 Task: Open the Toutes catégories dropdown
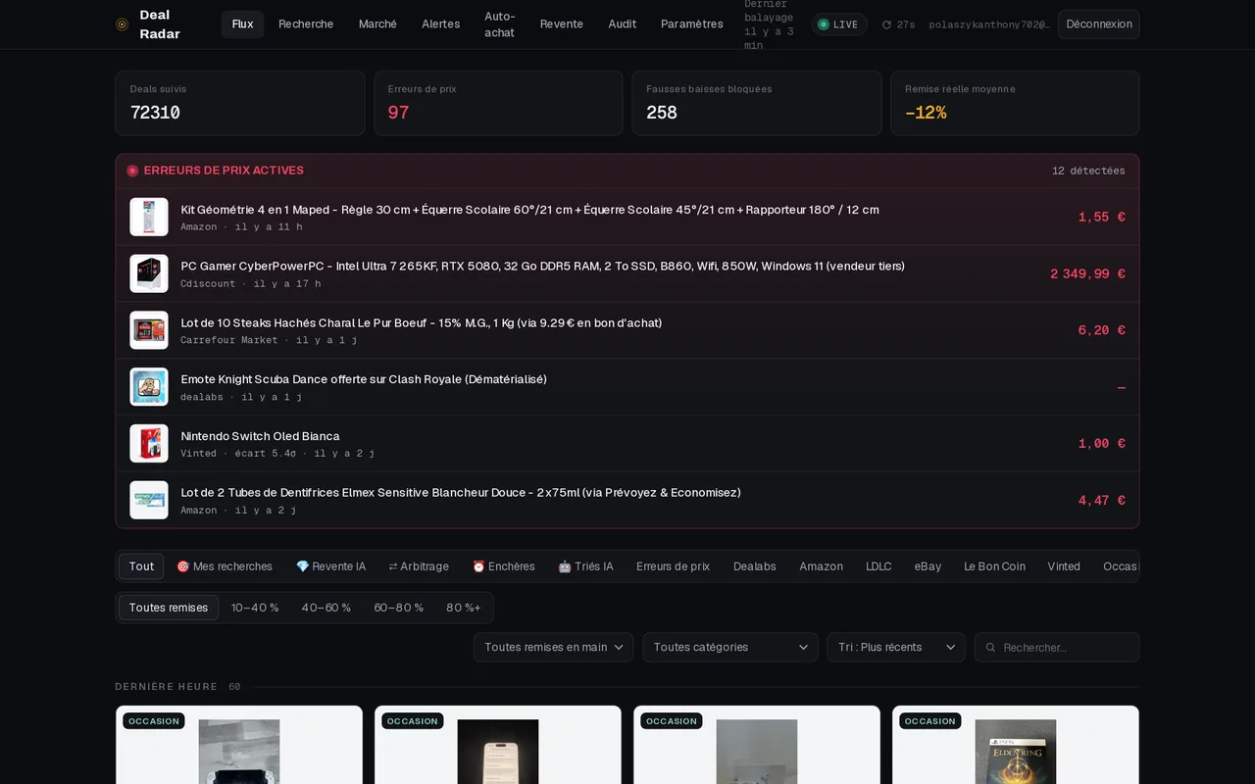click(x=730, y=648)
